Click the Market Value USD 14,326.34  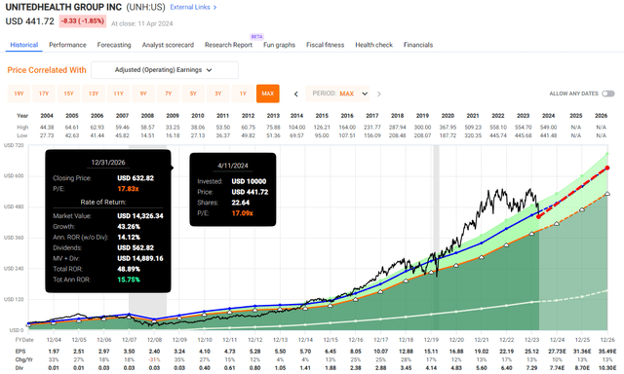[x=140, y=216]
